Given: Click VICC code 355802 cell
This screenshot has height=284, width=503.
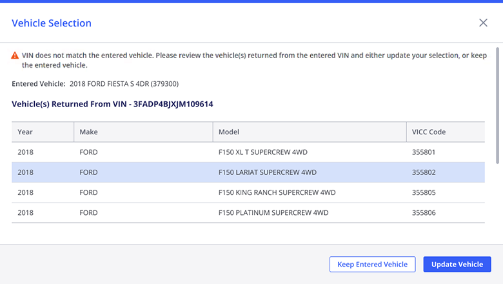Looking at the screenshot, I should (424, 172).
